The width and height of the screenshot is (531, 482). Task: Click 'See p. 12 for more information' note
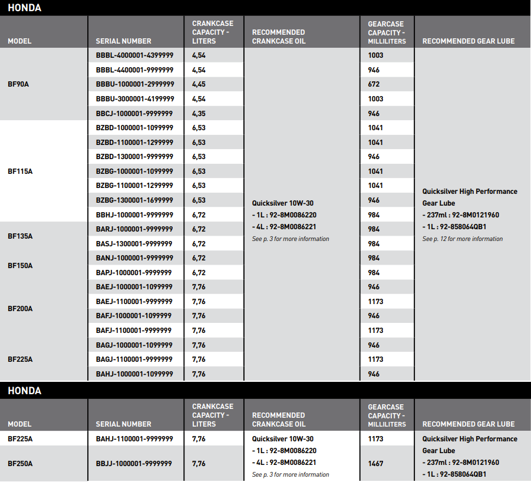tap(463, 239)
